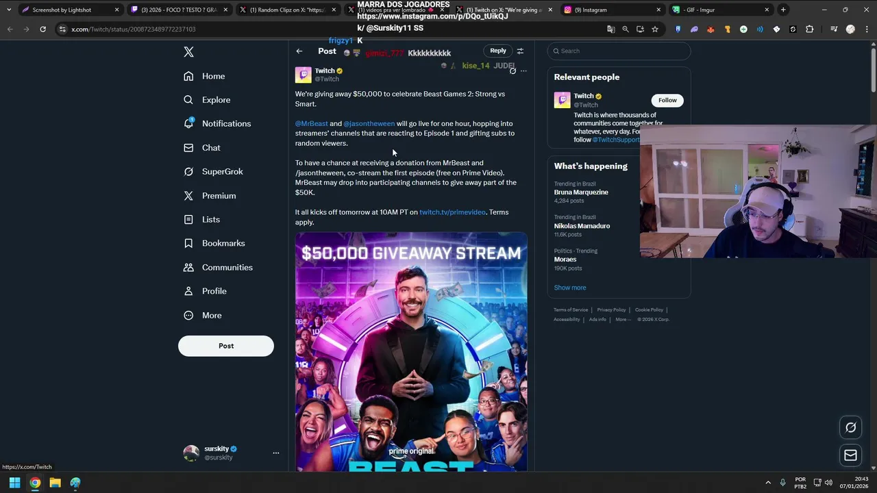877x493 pixels.
Task: Open the More menu in sidebar
Action: click(x=203, y=316)
